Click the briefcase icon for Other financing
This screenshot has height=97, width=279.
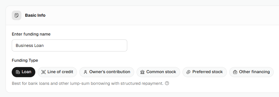click(x=235, y=72)
